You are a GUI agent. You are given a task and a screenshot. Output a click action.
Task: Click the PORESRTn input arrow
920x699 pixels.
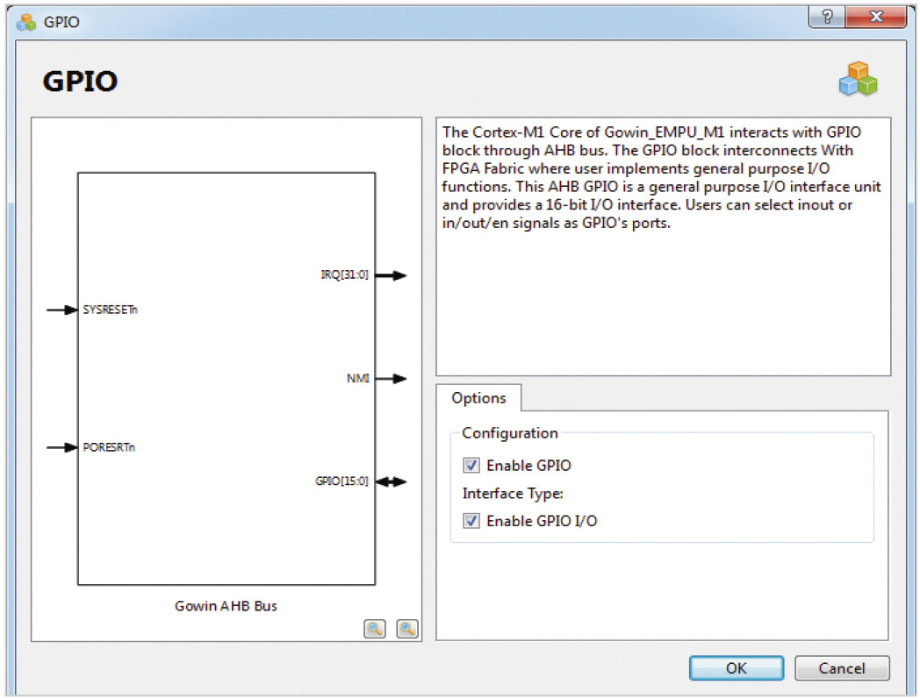pos(61,447)
